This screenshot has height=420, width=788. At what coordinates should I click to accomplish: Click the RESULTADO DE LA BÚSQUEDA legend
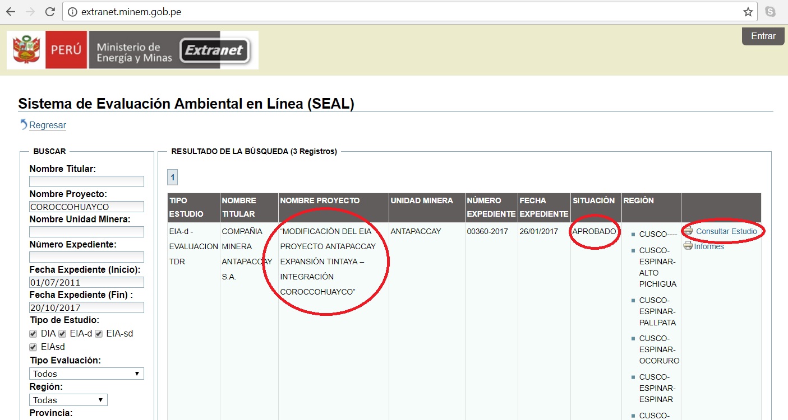click(x=254, y=151)
